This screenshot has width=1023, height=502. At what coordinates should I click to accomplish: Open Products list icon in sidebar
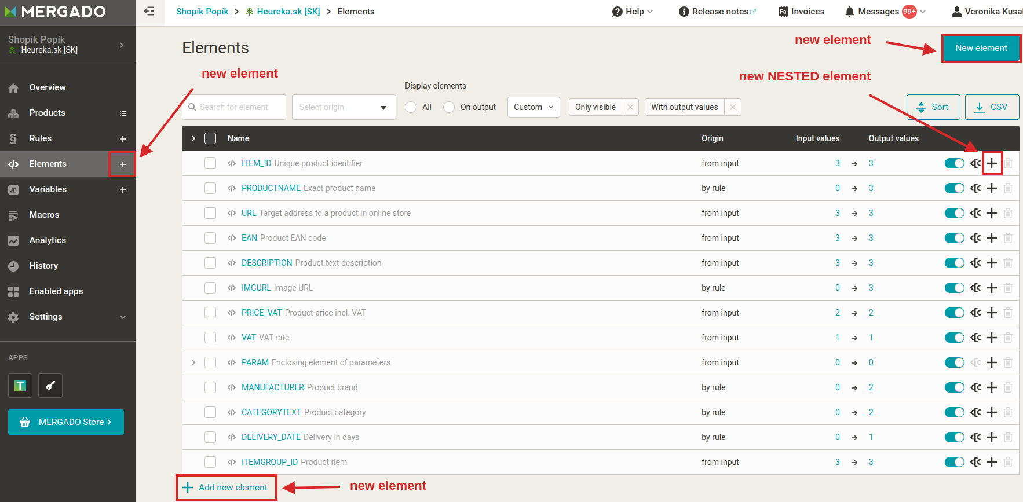pos(123,113)
